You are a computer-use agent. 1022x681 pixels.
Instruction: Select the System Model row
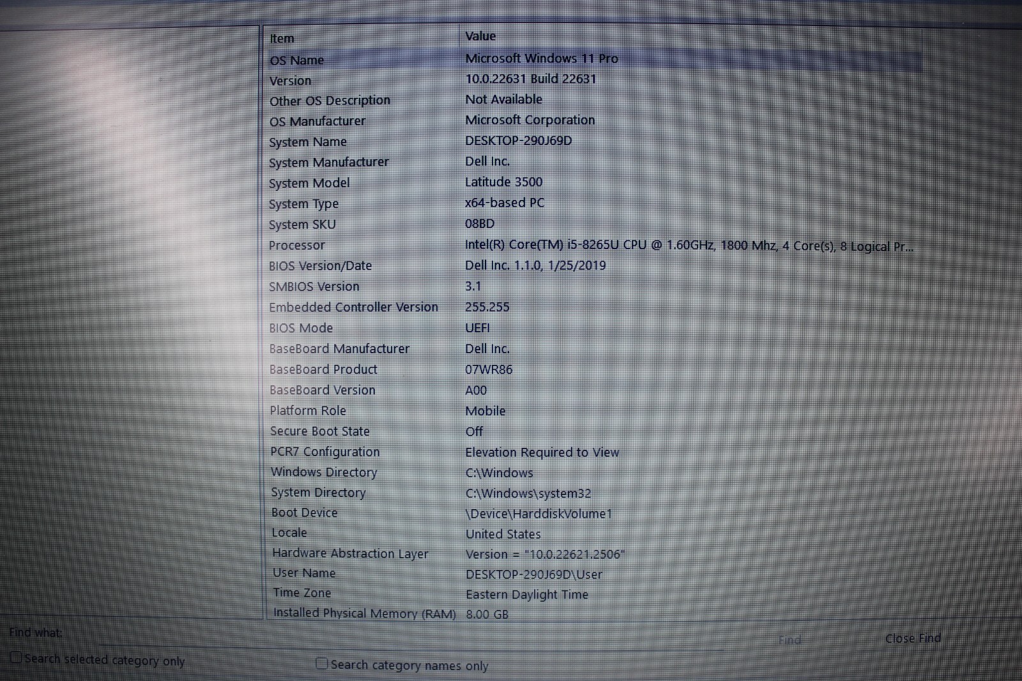pyautogui.click(x=309, y=183)
